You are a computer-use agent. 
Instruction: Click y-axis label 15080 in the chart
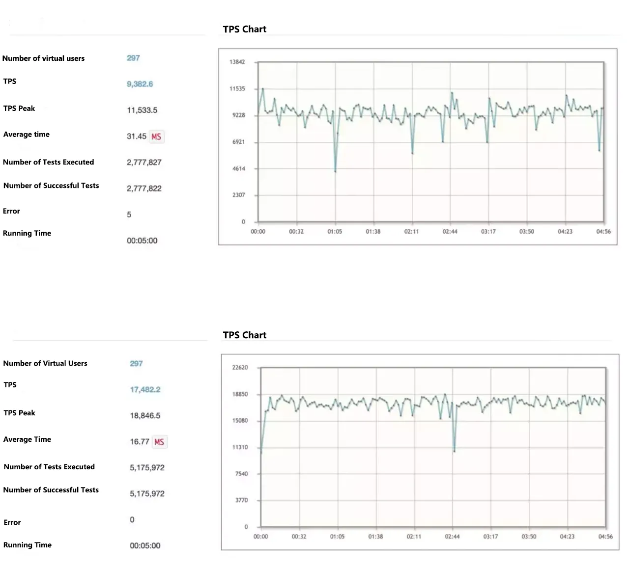point(240,421)
